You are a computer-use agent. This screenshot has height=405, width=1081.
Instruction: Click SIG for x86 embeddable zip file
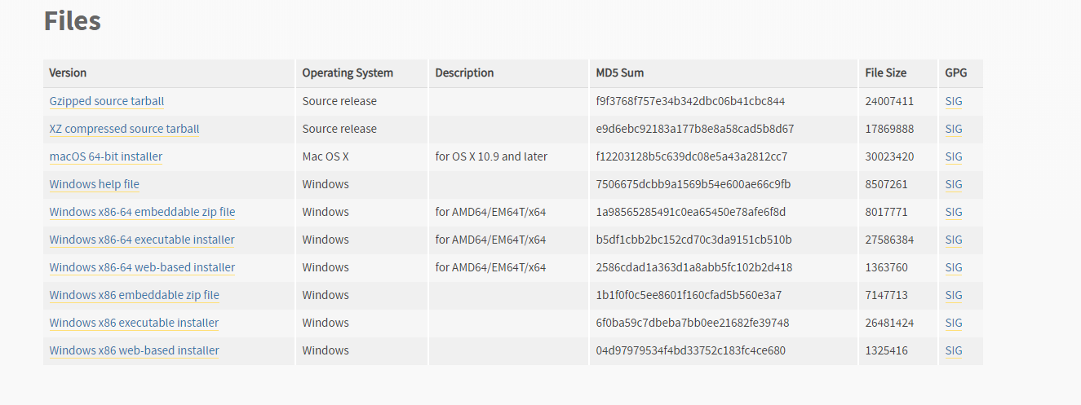click(x=954, y=296)
